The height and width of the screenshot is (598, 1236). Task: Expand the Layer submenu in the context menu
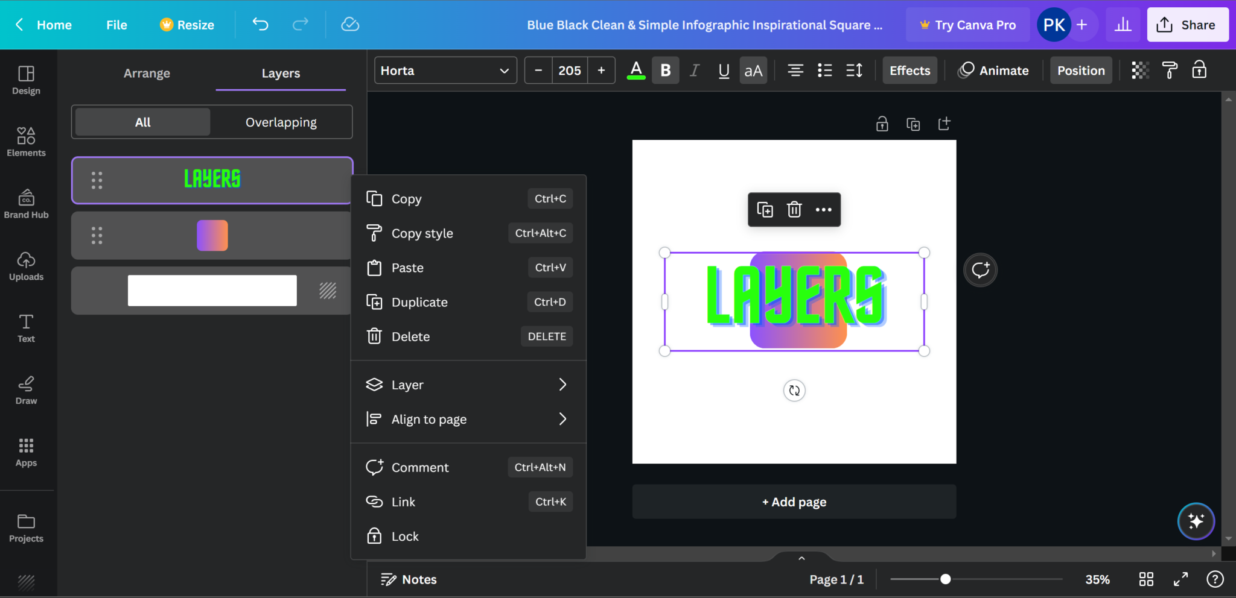point(468,384)
